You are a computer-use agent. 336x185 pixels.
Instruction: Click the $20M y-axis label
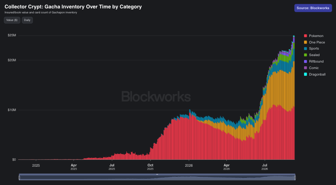(12, 60)
